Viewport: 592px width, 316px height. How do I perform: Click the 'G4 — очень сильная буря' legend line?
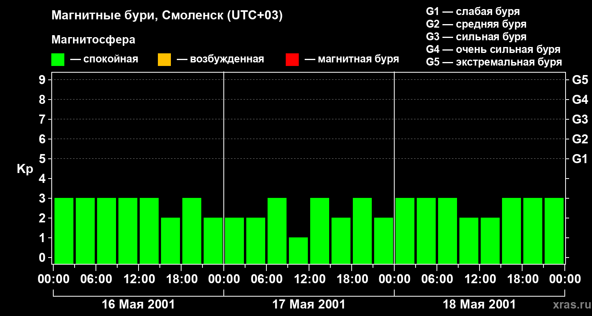(x=493, y=49)
